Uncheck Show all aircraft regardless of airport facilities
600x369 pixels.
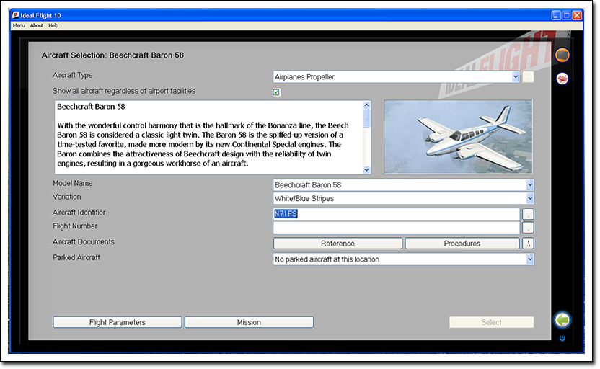click(x=276, y=92)
